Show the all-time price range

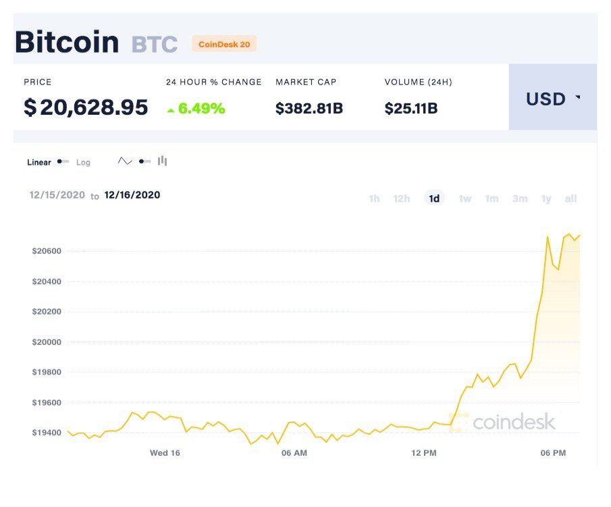pos(570,198)
